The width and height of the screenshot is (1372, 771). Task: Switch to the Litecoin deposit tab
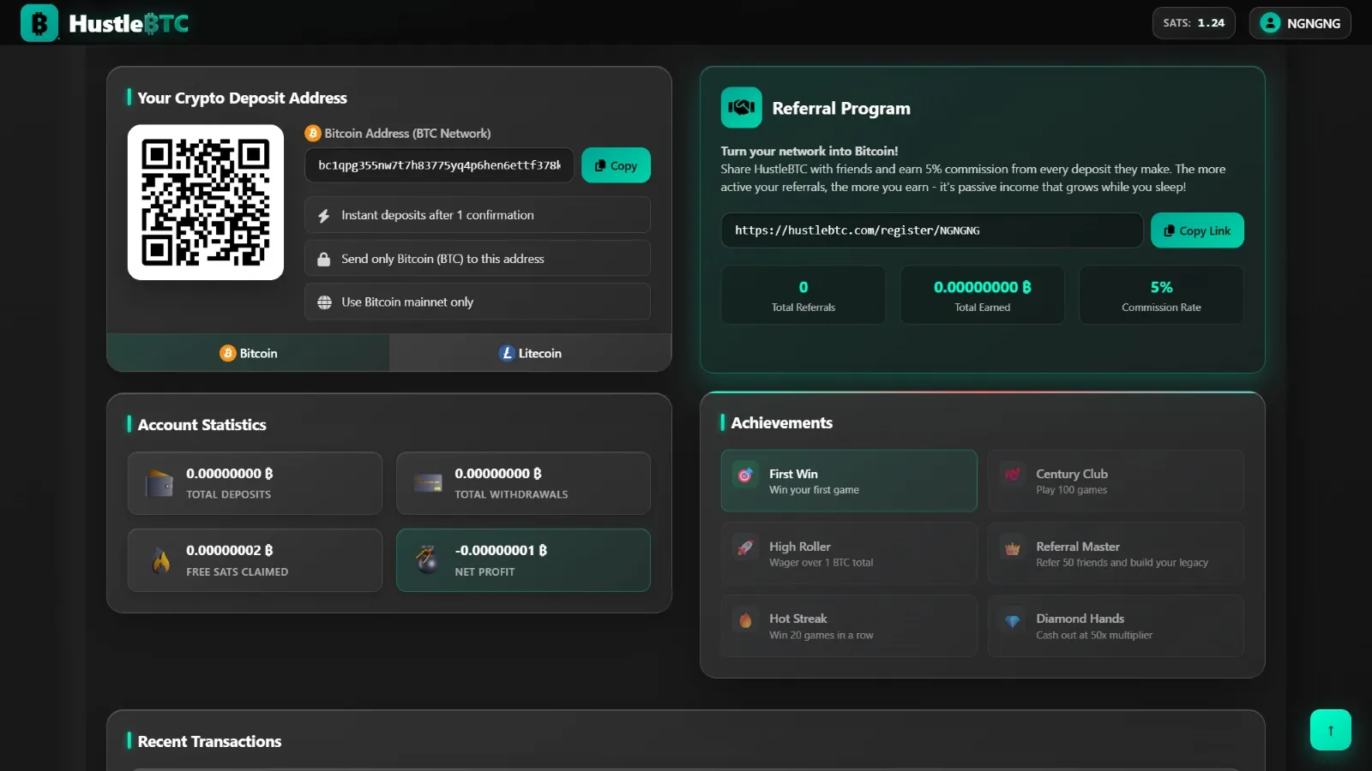click(x=530, y=353)
